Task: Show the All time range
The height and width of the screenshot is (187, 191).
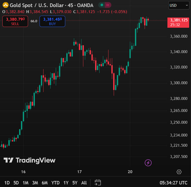Action: (84, 183)
